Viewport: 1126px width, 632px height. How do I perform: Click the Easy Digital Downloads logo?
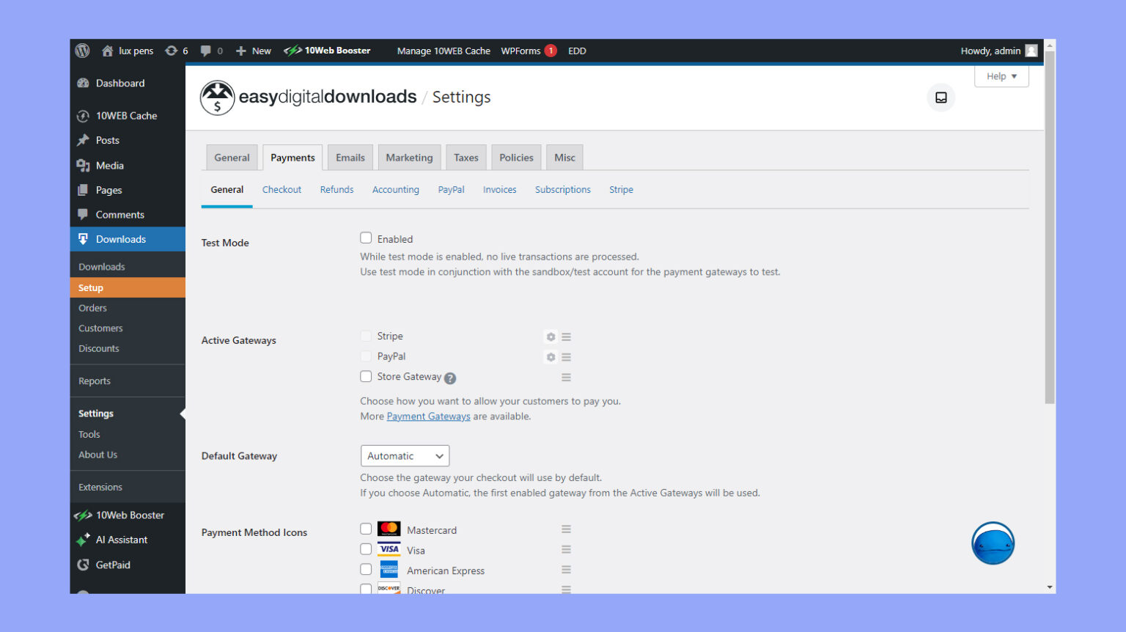pyautogui.click(x=217, y=98)
